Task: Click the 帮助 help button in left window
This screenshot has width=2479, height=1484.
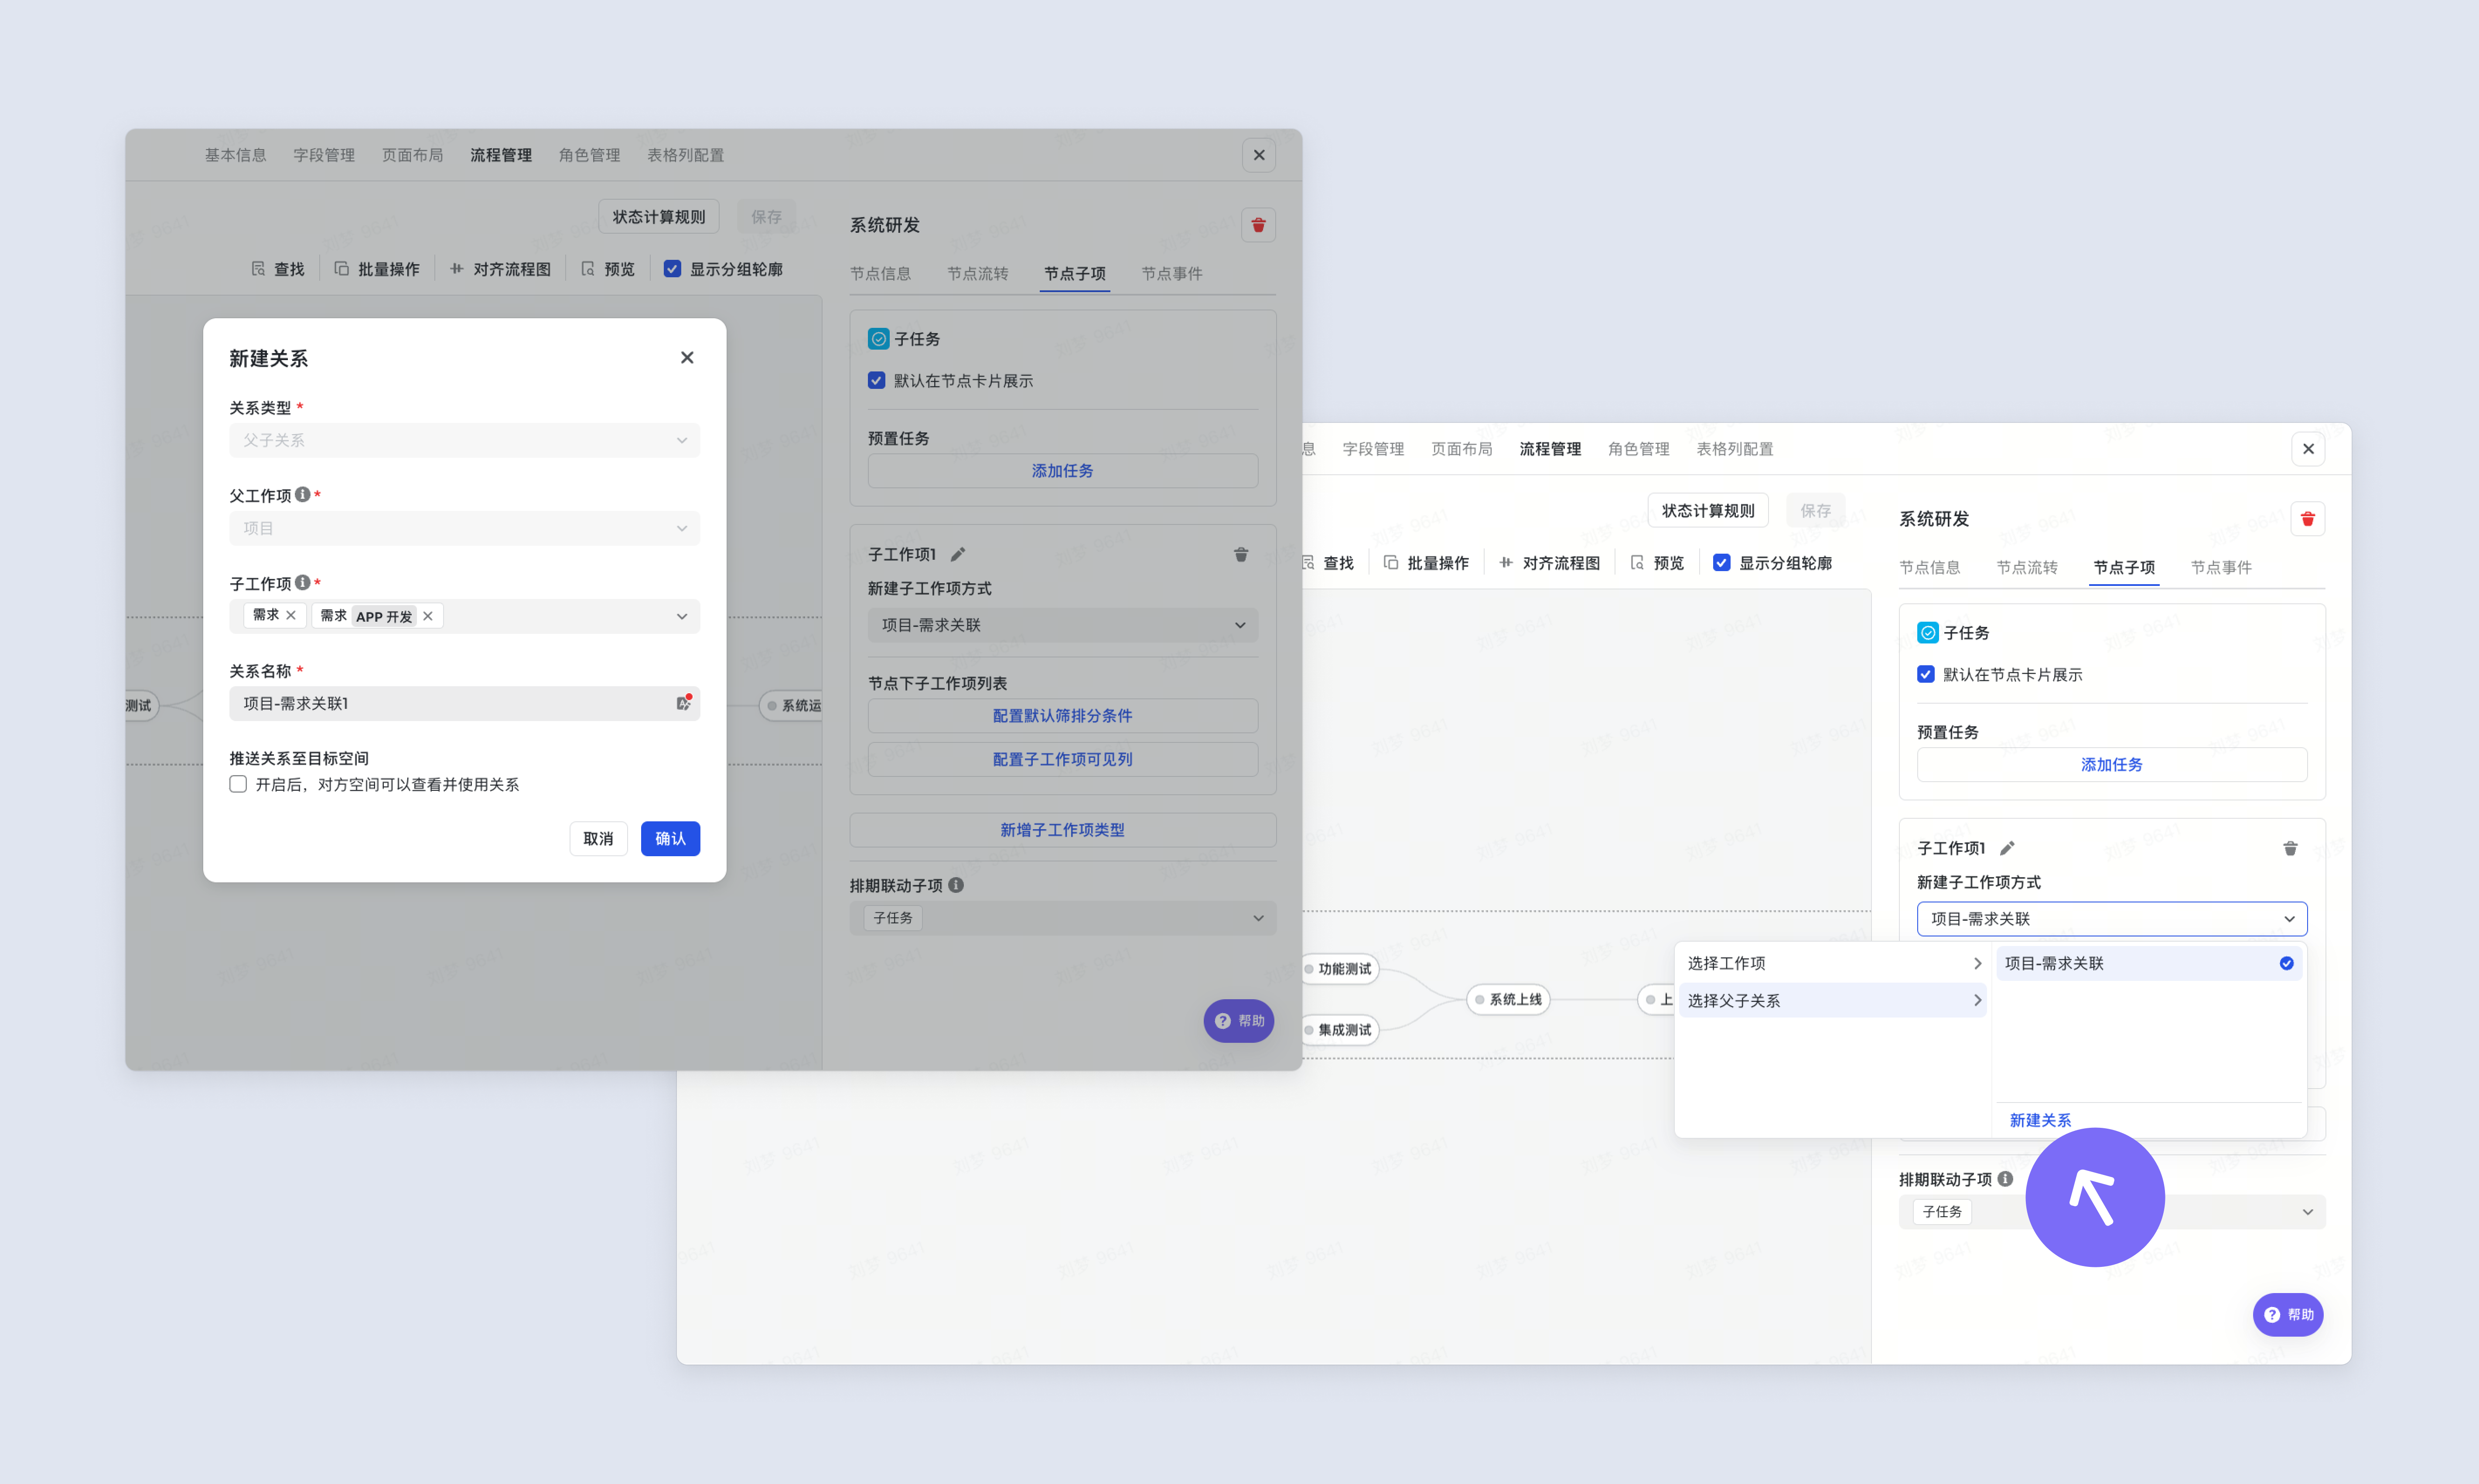Action: [x=1239, y=1021]
